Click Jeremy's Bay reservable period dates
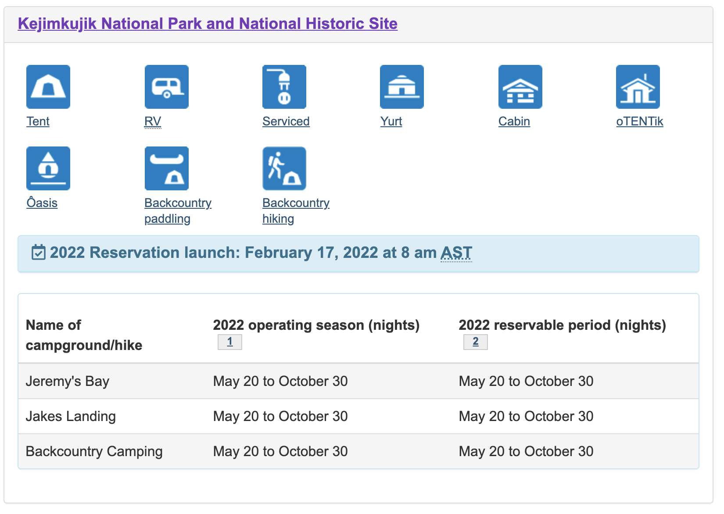724x514 pixels. coord(526,381)
